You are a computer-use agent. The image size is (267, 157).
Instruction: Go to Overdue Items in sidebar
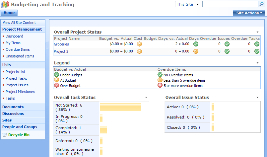tap(18, 49)
